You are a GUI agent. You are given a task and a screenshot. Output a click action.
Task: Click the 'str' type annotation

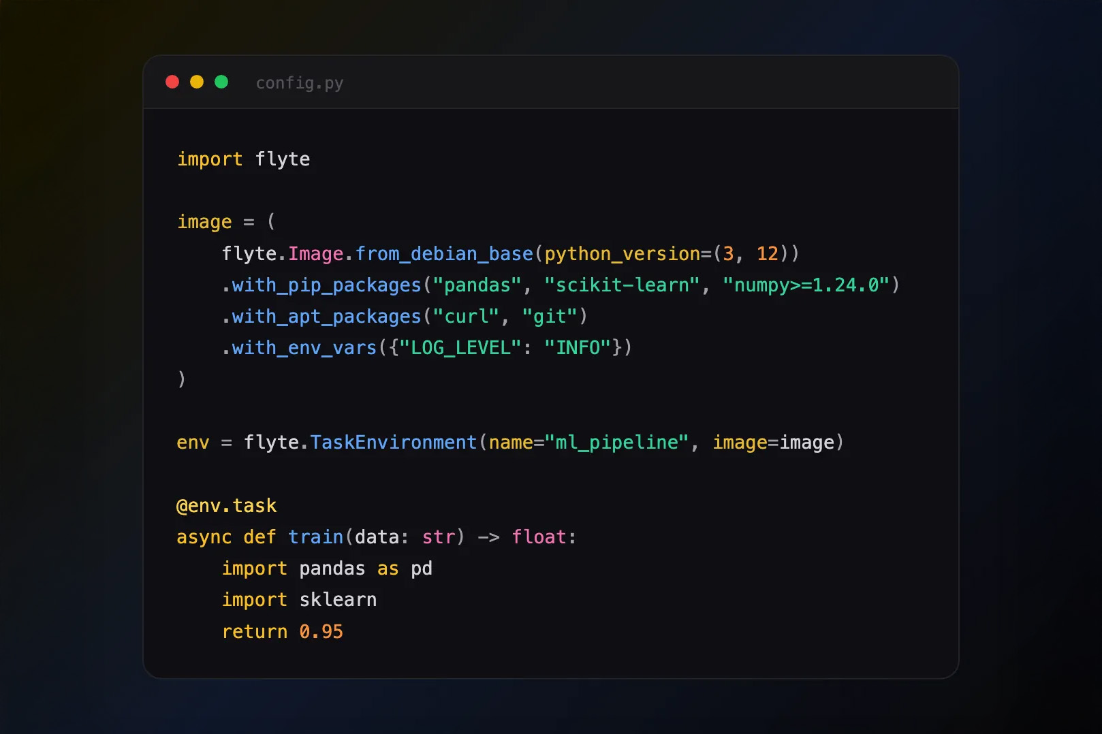tap(439, 537)
